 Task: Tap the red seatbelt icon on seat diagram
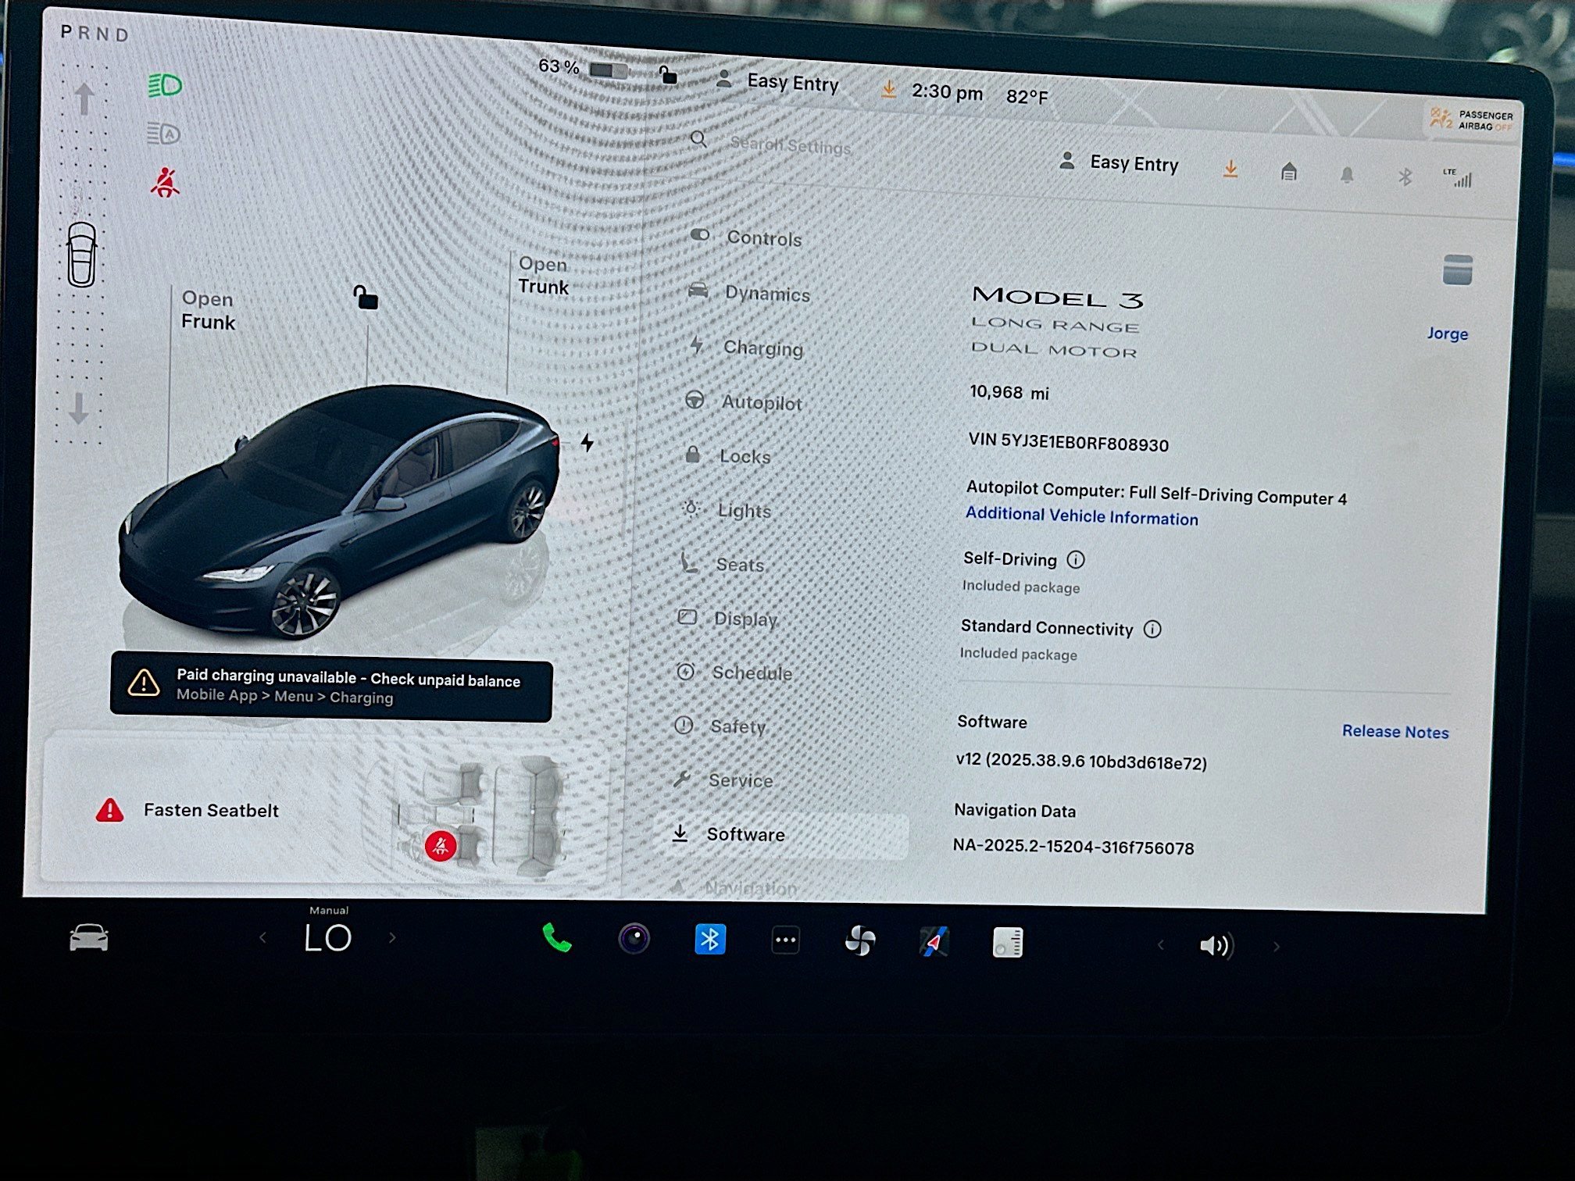(x=440, y=846)
